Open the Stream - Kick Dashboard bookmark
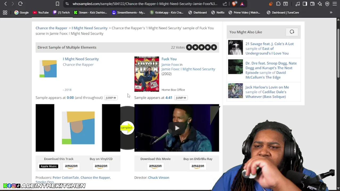This screenshot has width=340, height=191. tap(90, 12)
